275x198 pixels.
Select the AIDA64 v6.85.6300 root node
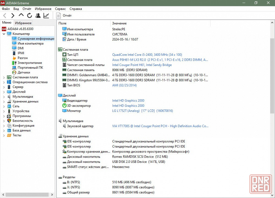tap(20, 29)
